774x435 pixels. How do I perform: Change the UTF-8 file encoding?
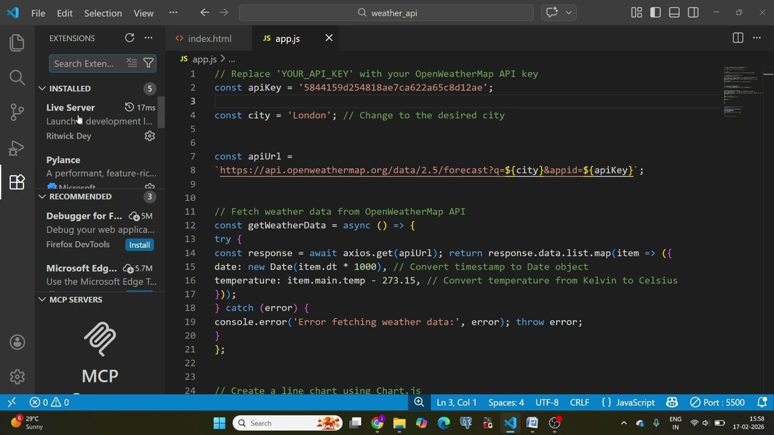tap(547, 402)
